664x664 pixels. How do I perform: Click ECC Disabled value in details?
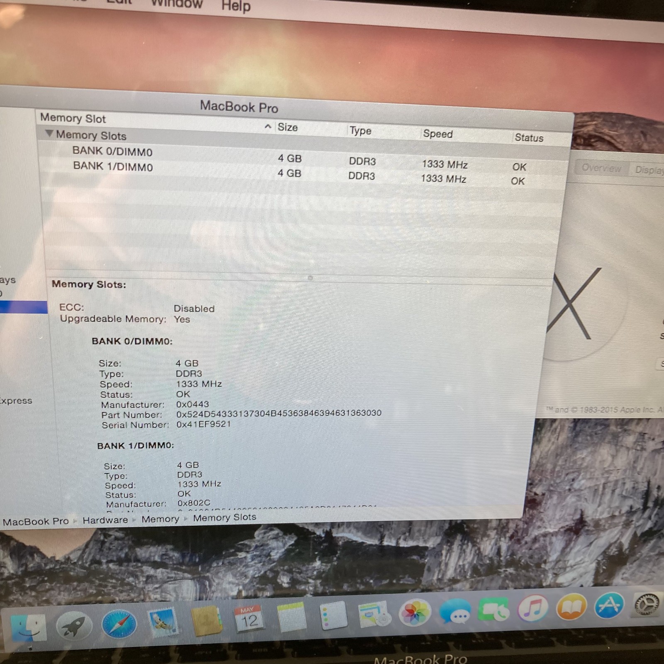pyautogui.click(x=194, y=309)
